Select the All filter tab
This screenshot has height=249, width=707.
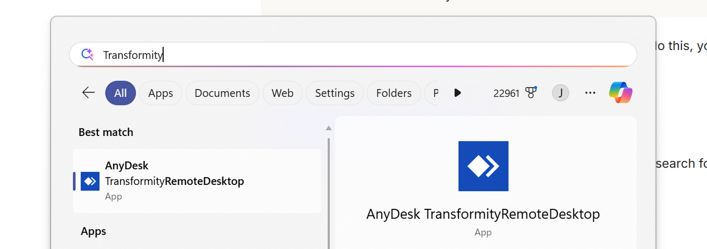click(120, 93)
